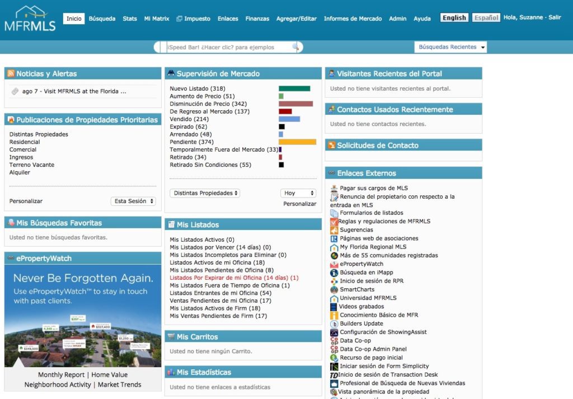Screen dimensions: 573x399
Task: Click the ePropertyWatch icon in external links
Action: pos(335,264)
